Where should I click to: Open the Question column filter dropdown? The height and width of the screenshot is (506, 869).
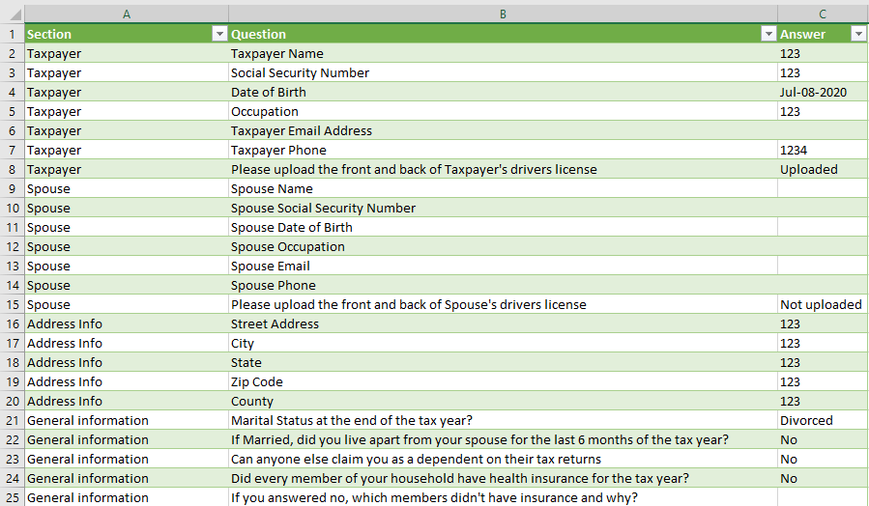click(x=768, y=34)
